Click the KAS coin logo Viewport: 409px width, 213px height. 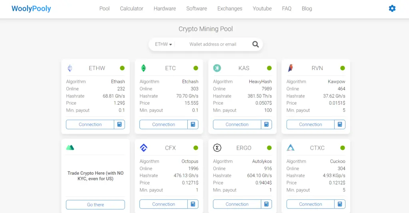pos(217,68)
